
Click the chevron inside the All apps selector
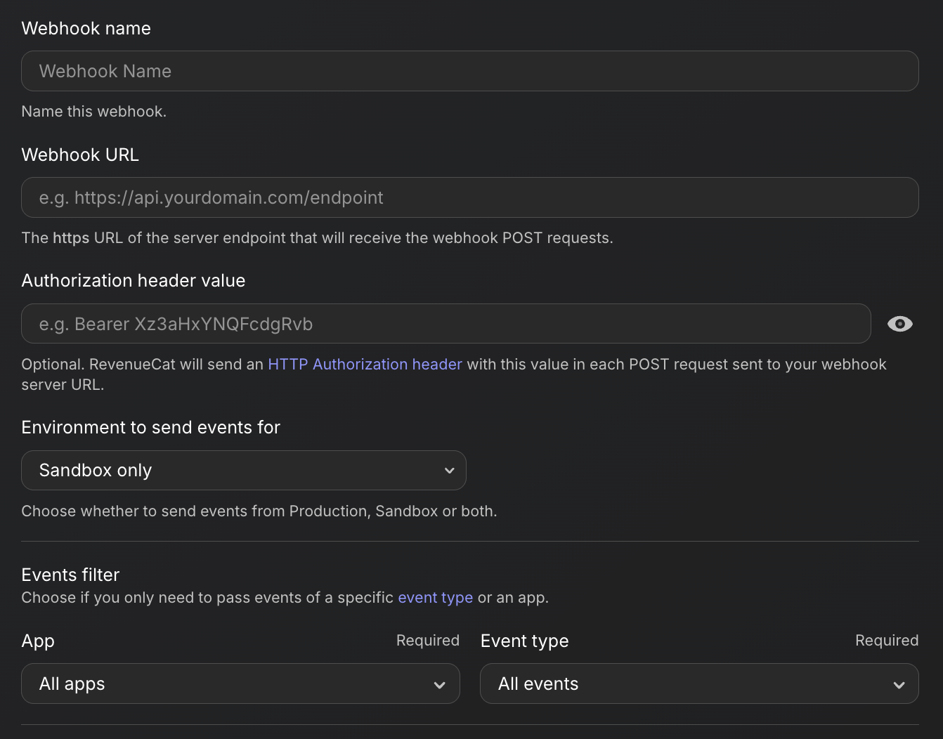click(440, 684)
